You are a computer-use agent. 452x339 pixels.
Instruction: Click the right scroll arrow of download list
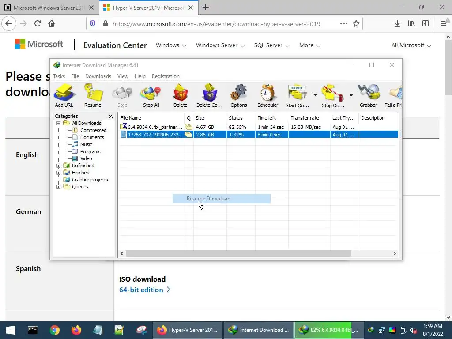tap(394, 254)
